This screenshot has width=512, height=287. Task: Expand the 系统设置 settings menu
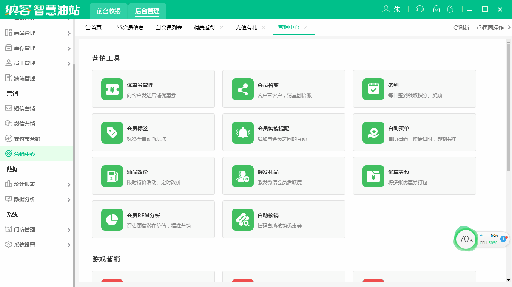(x=26, y=245)
